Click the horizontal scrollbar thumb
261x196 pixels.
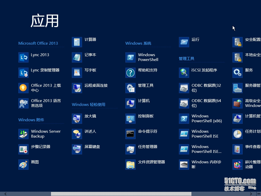[x=121, y=194]
